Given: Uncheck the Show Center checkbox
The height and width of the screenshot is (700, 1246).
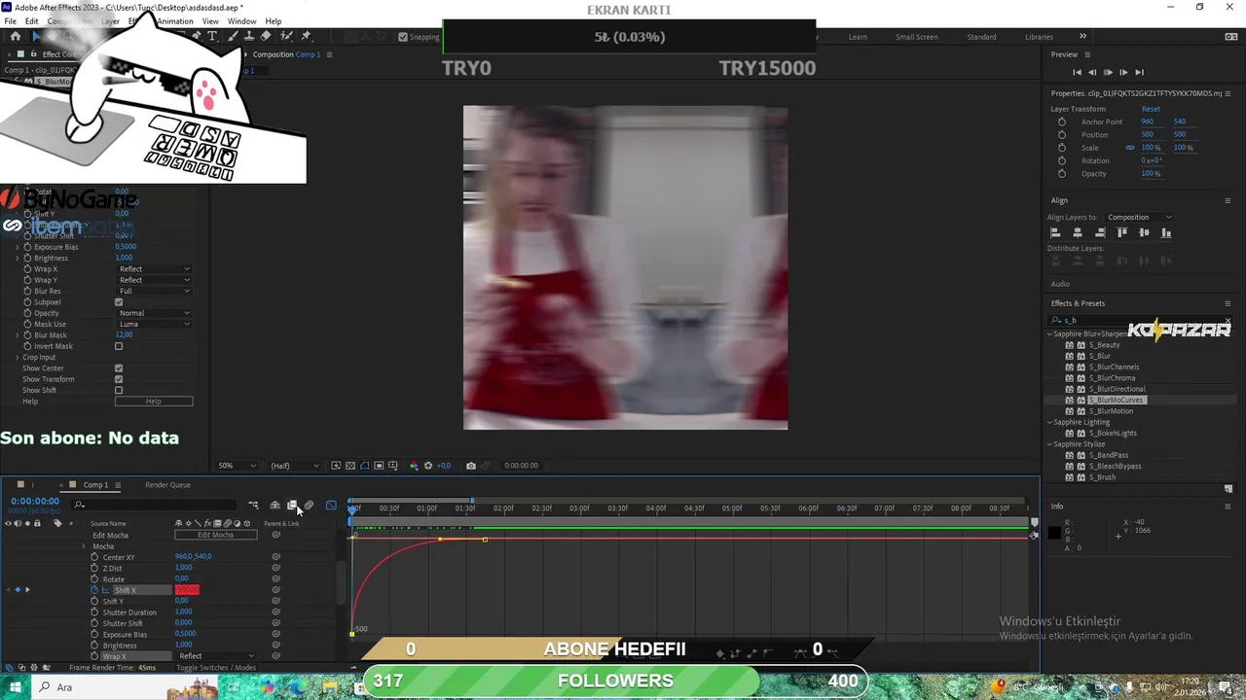Looking at the screenshot, I should (119, 368).
